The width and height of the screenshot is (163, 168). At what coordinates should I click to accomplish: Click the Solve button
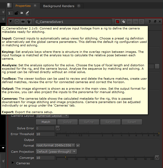pos(68,122)
